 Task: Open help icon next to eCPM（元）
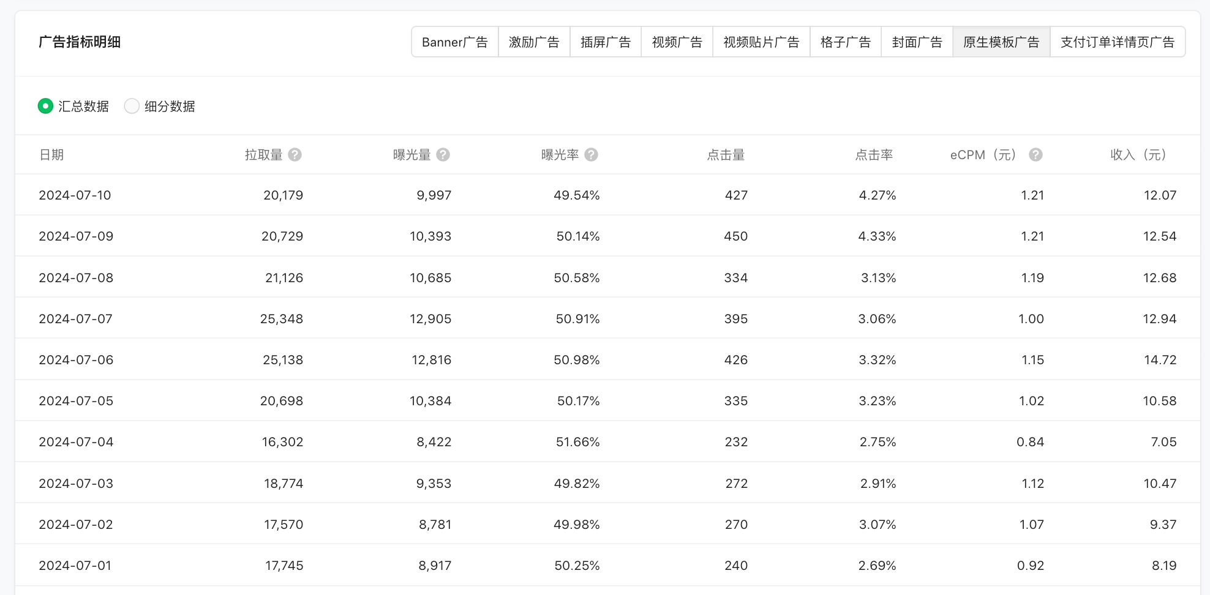click(x=1035, y=155)
